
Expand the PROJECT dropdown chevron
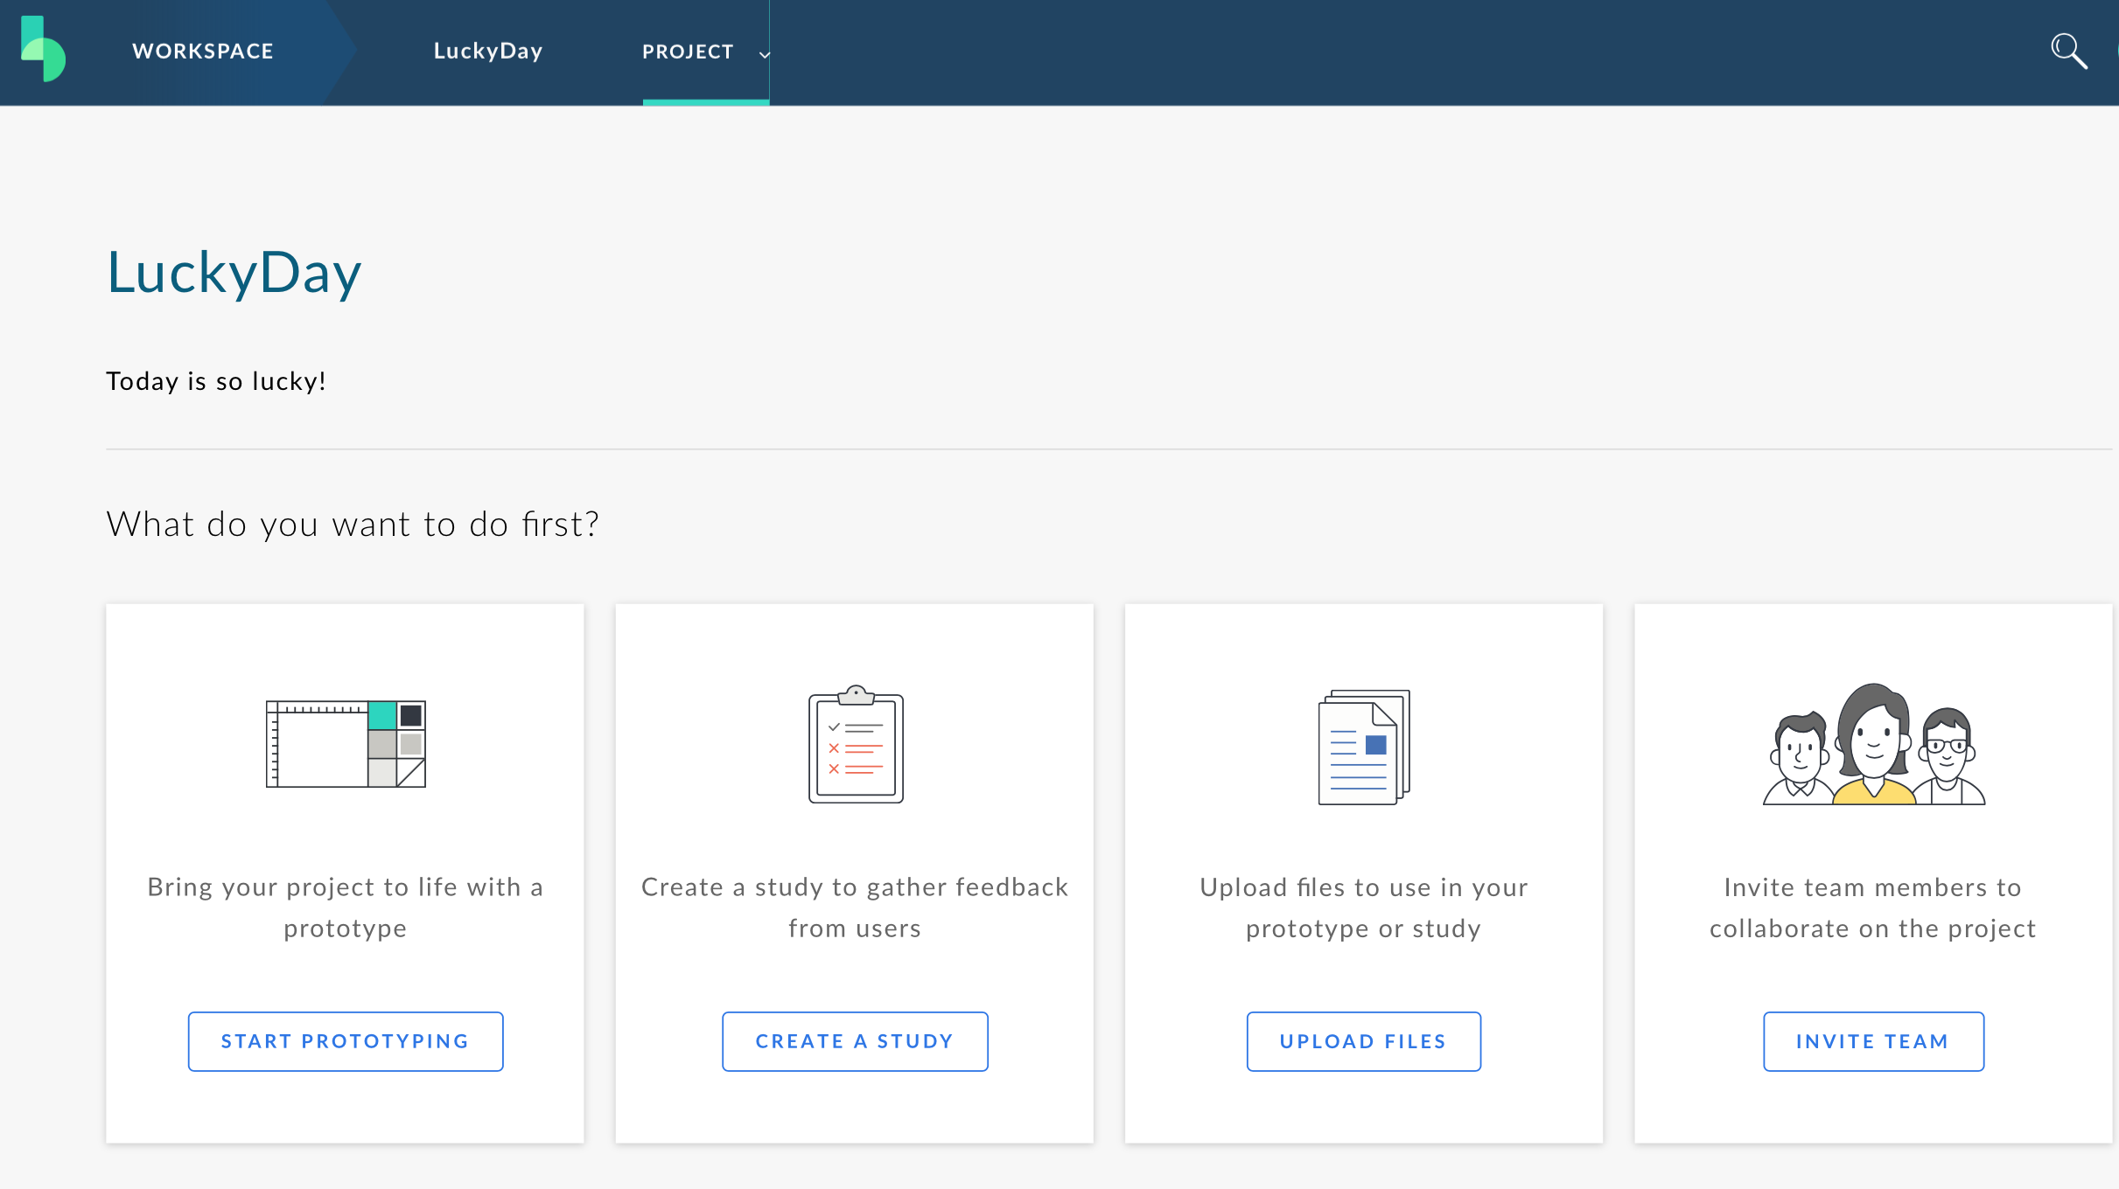(764, 54)
